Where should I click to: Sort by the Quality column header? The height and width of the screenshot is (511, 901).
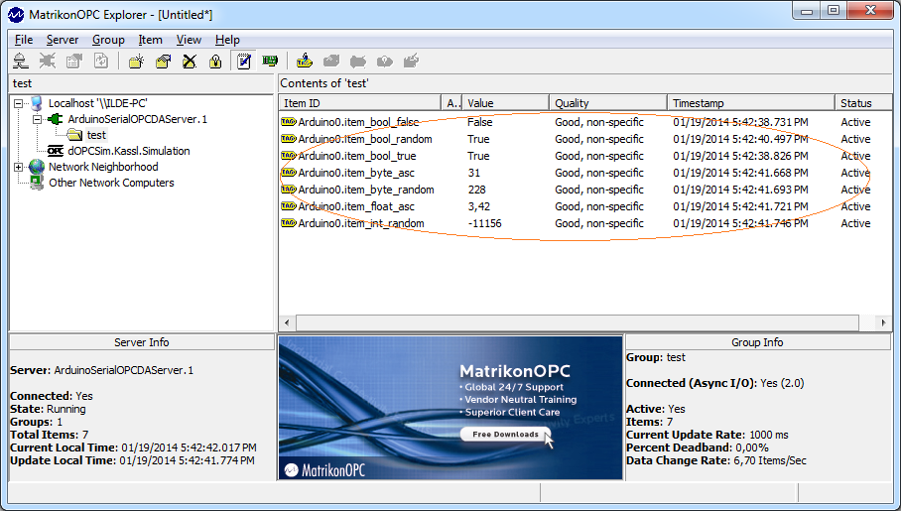point(607,103)
